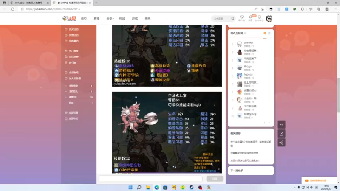Click the share floating button

pyautogui.click(x=281, y=143)
